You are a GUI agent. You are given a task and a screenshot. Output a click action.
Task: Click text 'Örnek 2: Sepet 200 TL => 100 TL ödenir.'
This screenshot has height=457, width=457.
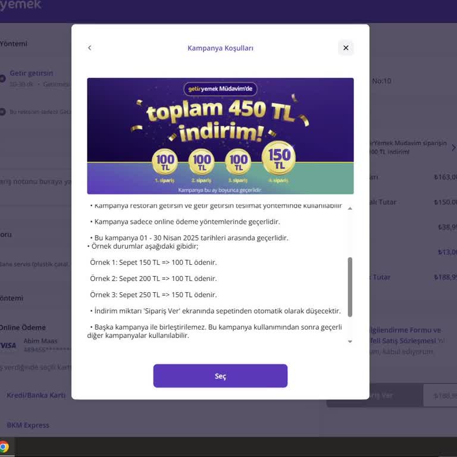[x=154, y=278]
